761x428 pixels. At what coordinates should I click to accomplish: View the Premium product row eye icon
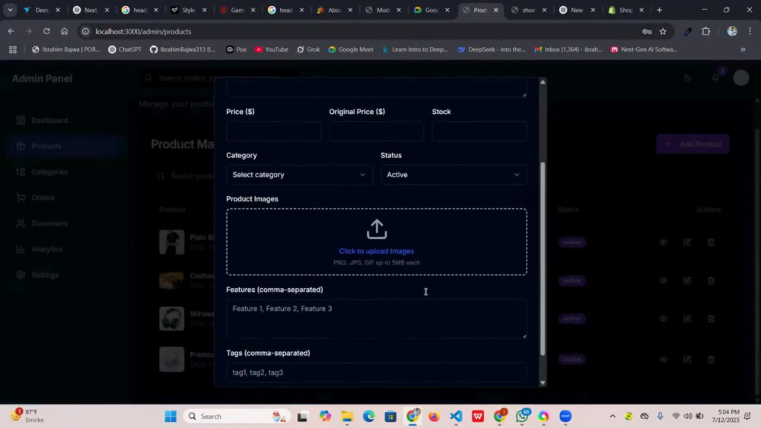point(663,359)
